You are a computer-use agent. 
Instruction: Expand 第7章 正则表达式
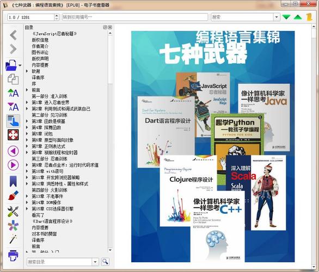(27, 146)
